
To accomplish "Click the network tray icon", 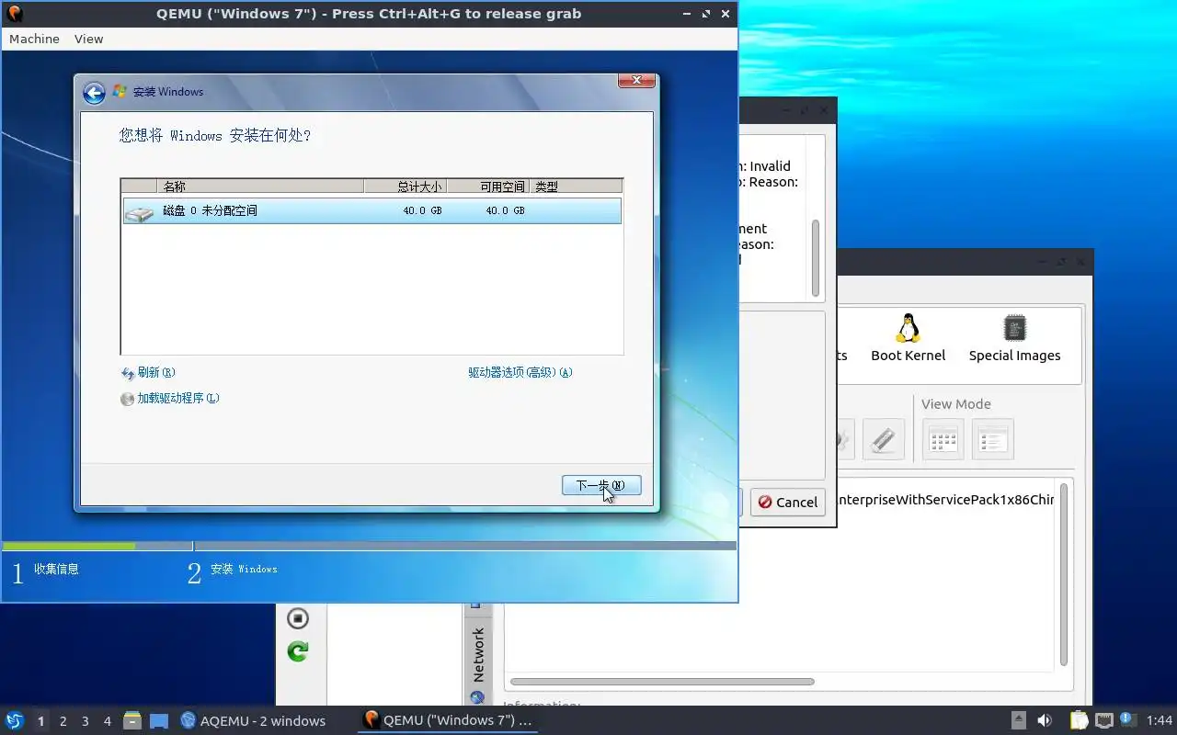I will point(1104,720).
